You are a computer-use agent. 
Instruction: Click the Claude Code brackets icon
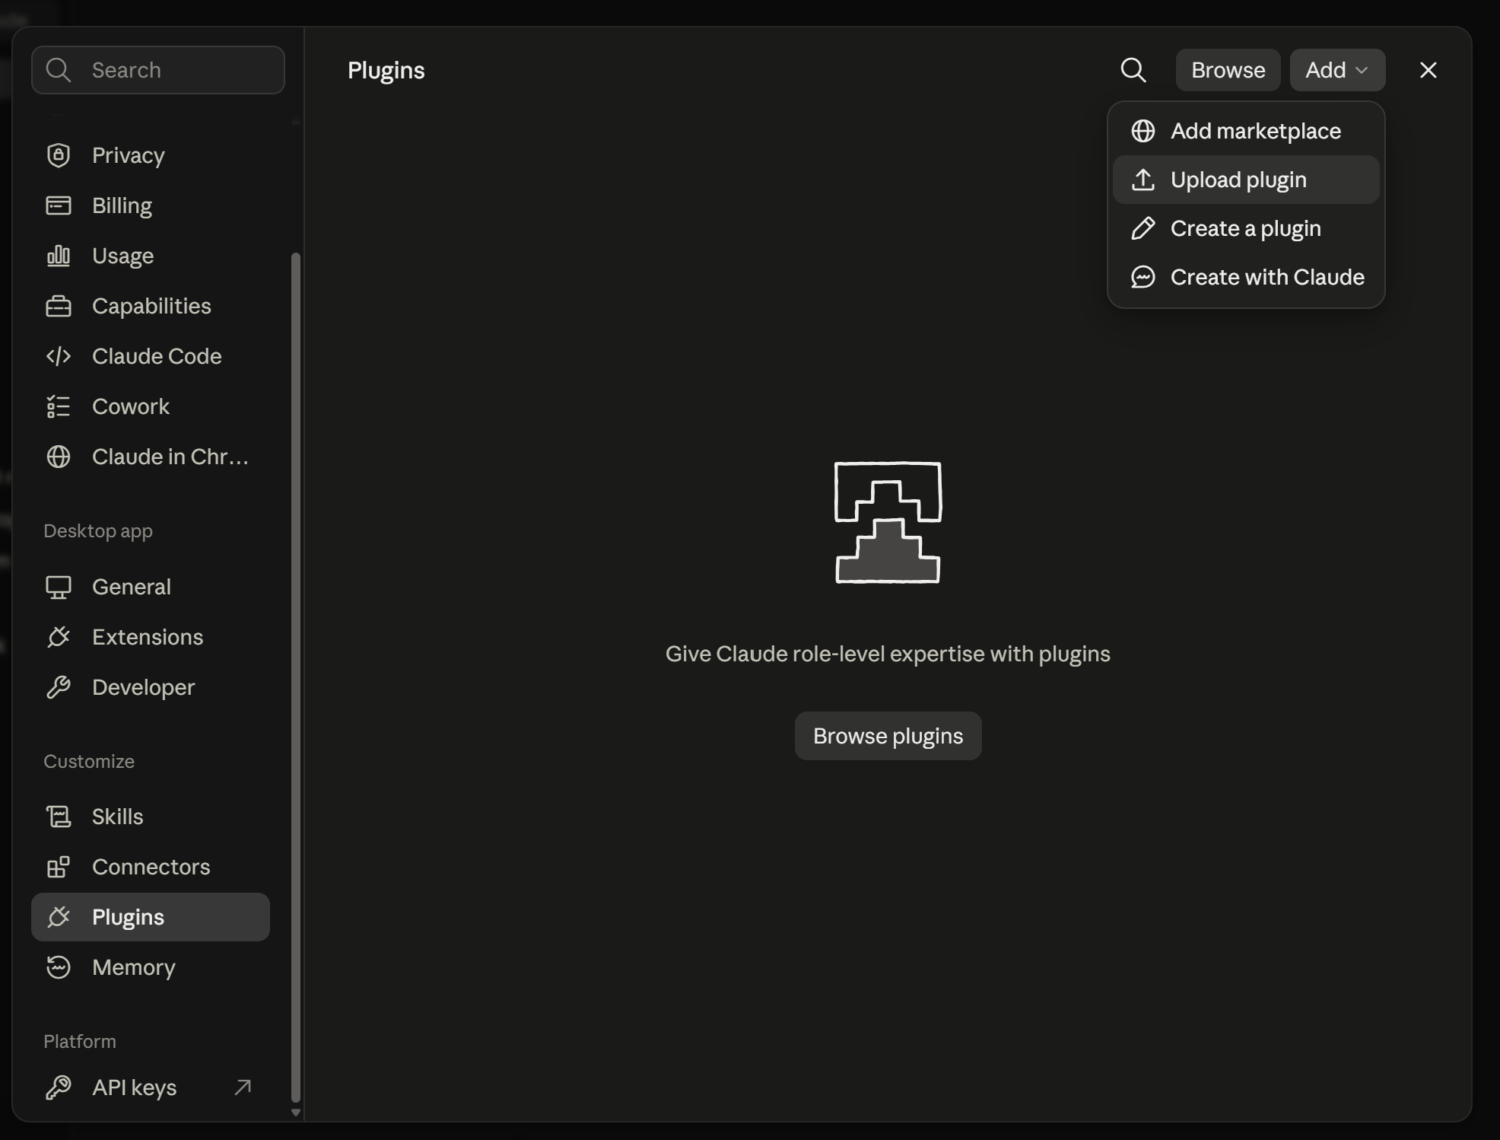pyautogui.click(x=59, y=356)
